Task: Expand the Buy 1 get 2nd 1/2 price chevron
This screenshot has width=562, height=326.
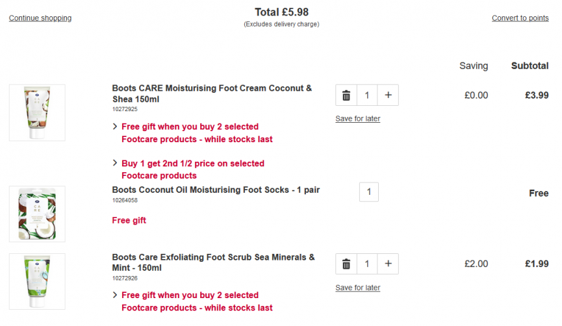Action: (x=115, y=163)
